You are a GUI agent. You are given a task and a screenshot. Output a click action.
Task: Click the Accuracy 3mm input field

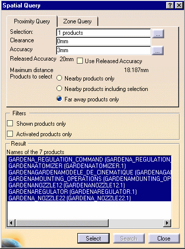click(104, 50)
